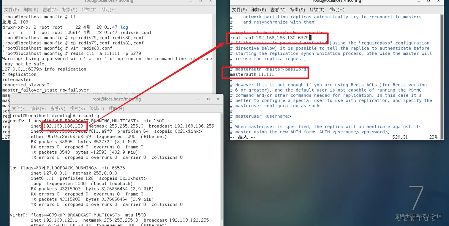Image resolution: width=449 pixels, height=226 pixels.
Task: Open 搜索(S) menu in the redis-cli terminal
Action: [x=69, y=10]
